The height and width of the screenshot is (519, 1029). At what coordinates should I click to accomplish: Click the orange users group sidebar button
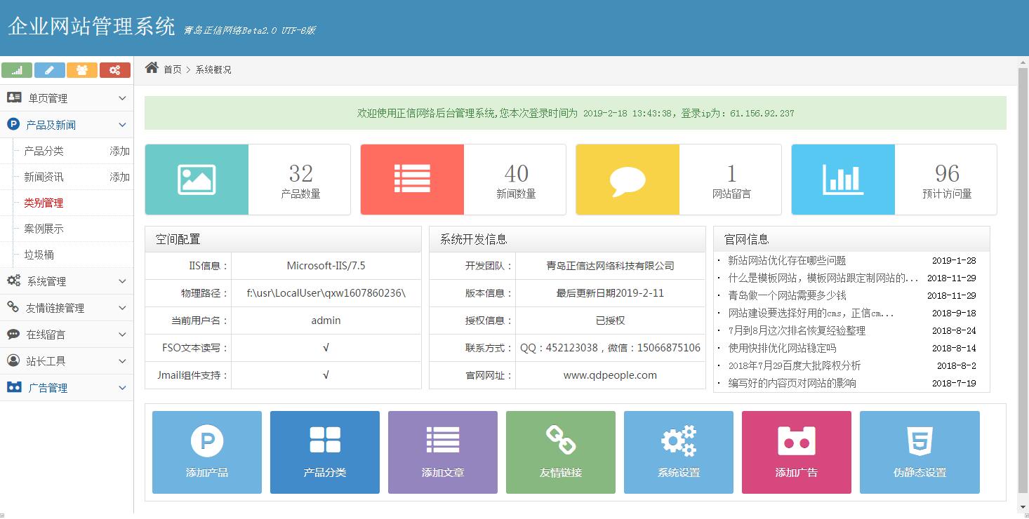82,70
